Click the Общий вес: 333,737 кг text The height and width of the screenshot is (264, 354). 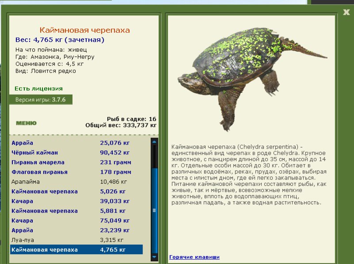(x=121, y=125)
